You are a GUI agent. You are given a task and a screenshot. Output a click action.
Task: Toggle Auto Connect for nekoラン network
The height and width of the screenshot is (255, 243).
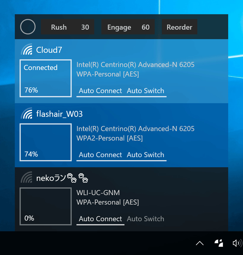pos(100,219)
